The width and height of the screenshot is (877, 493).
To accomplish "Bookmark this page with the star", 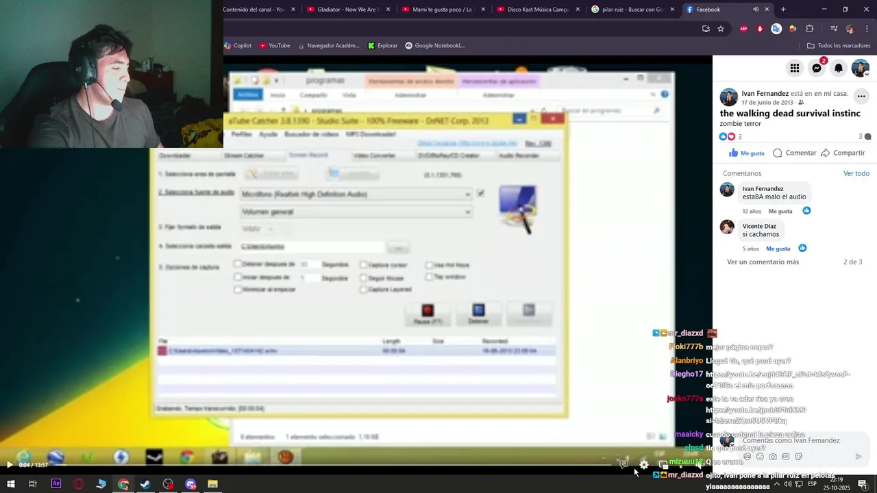I will tap(721, 29).
